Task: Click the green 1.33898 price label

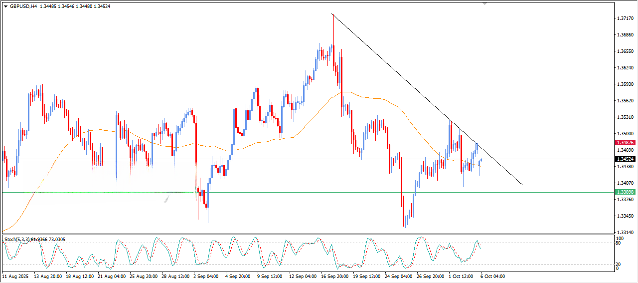Action: pyautogui.click(x=625, y=192)
